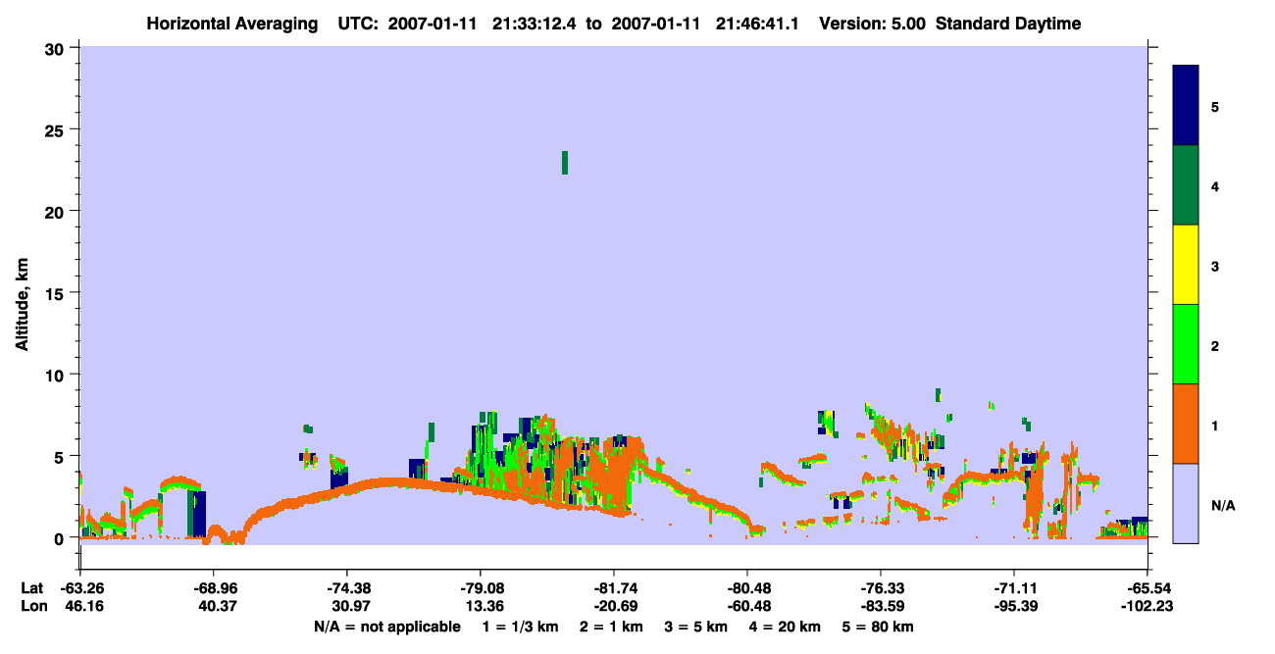1275x654 pixels.
Task: Click the latitude value -71.11
Action: (1014, 588)
